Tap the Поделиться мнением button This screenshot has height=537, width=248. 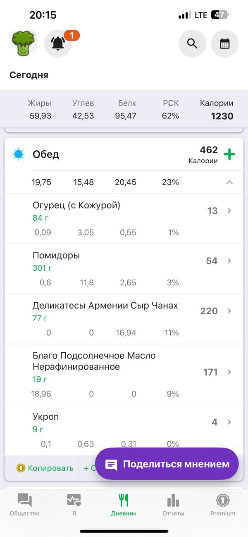167,464
